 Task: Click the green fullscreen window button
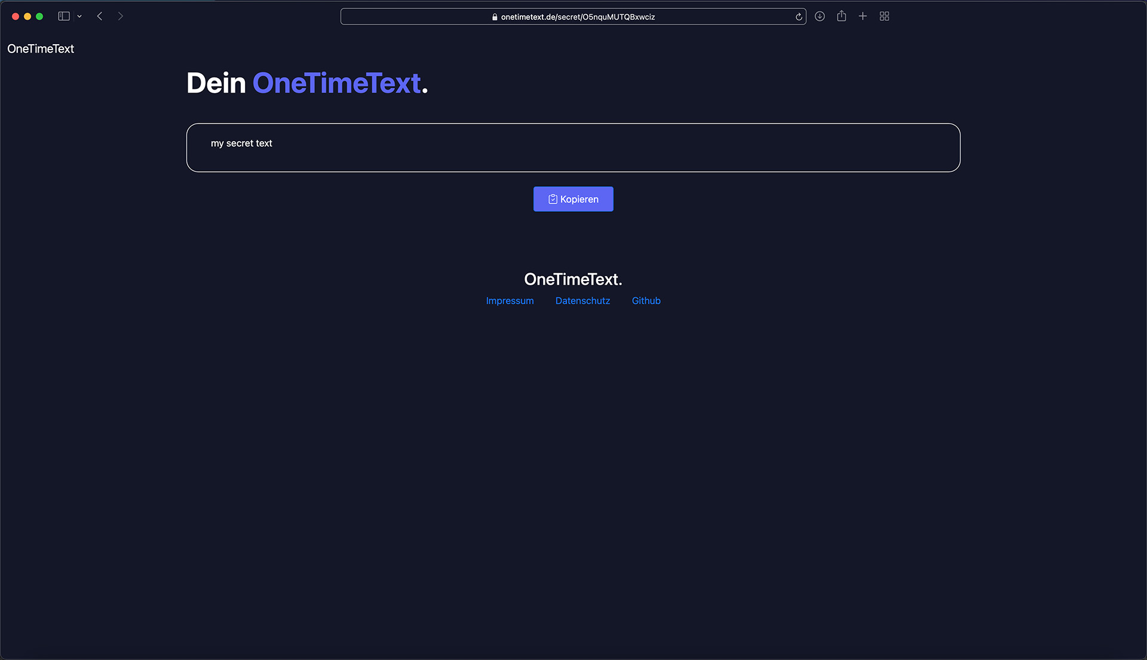[x=39, y=16]
